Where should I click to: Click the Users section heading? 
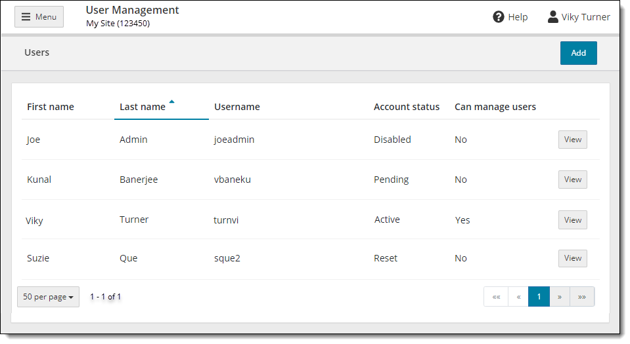(x=37, y=52)
